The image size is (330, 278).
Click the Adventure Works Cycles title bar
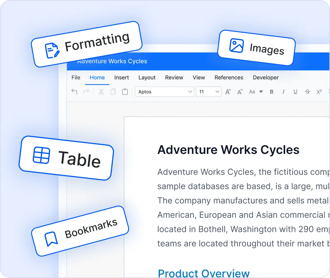tap(112, 61)
